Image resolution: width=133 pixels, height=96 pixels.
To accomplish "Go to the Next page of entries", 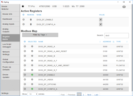I will click(x=89, y=95).
